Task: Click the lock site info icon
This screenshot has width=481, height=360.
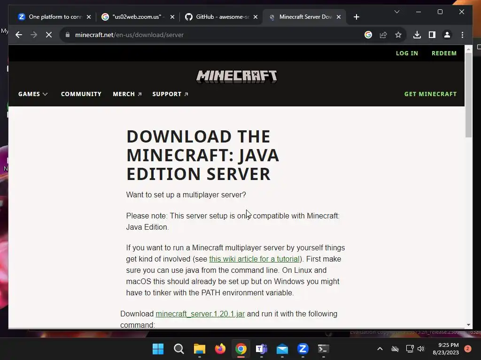Action: (68, 35)
